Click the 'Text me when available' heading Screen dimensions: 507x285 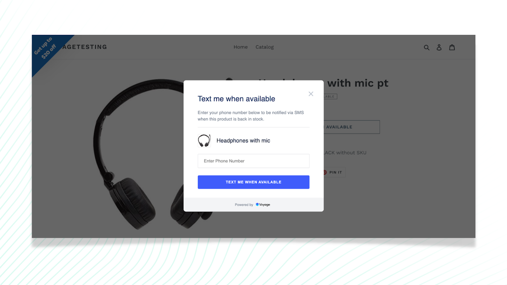(x=236, y=99)
